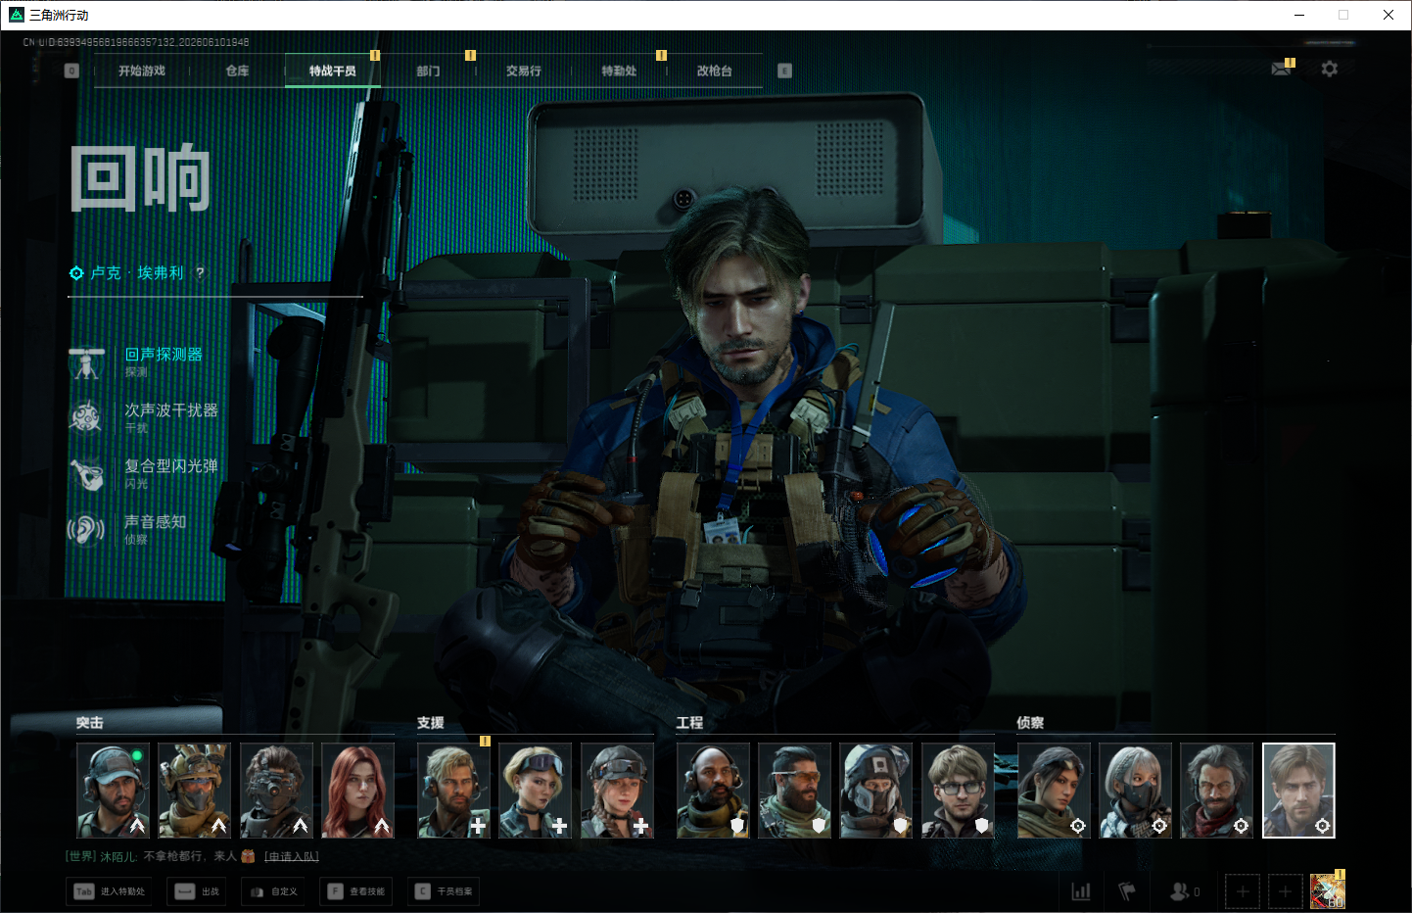Choose the support operator in a dark helmet
The width and height of the screenshot is (1412, 913).
pos(617,790)
